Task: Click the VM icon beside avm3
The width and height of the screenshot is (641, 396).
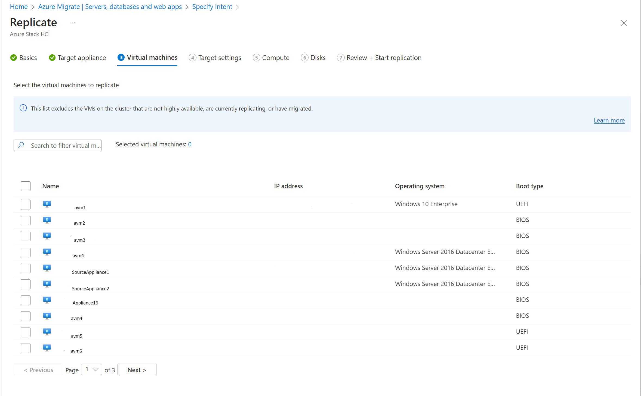Action: click(x=47, y=236)
